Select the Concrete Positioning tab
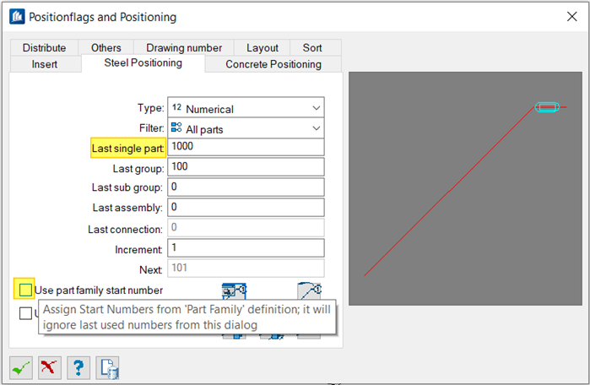The width and height of the screenshot is (590, 385). pos(273,64)
